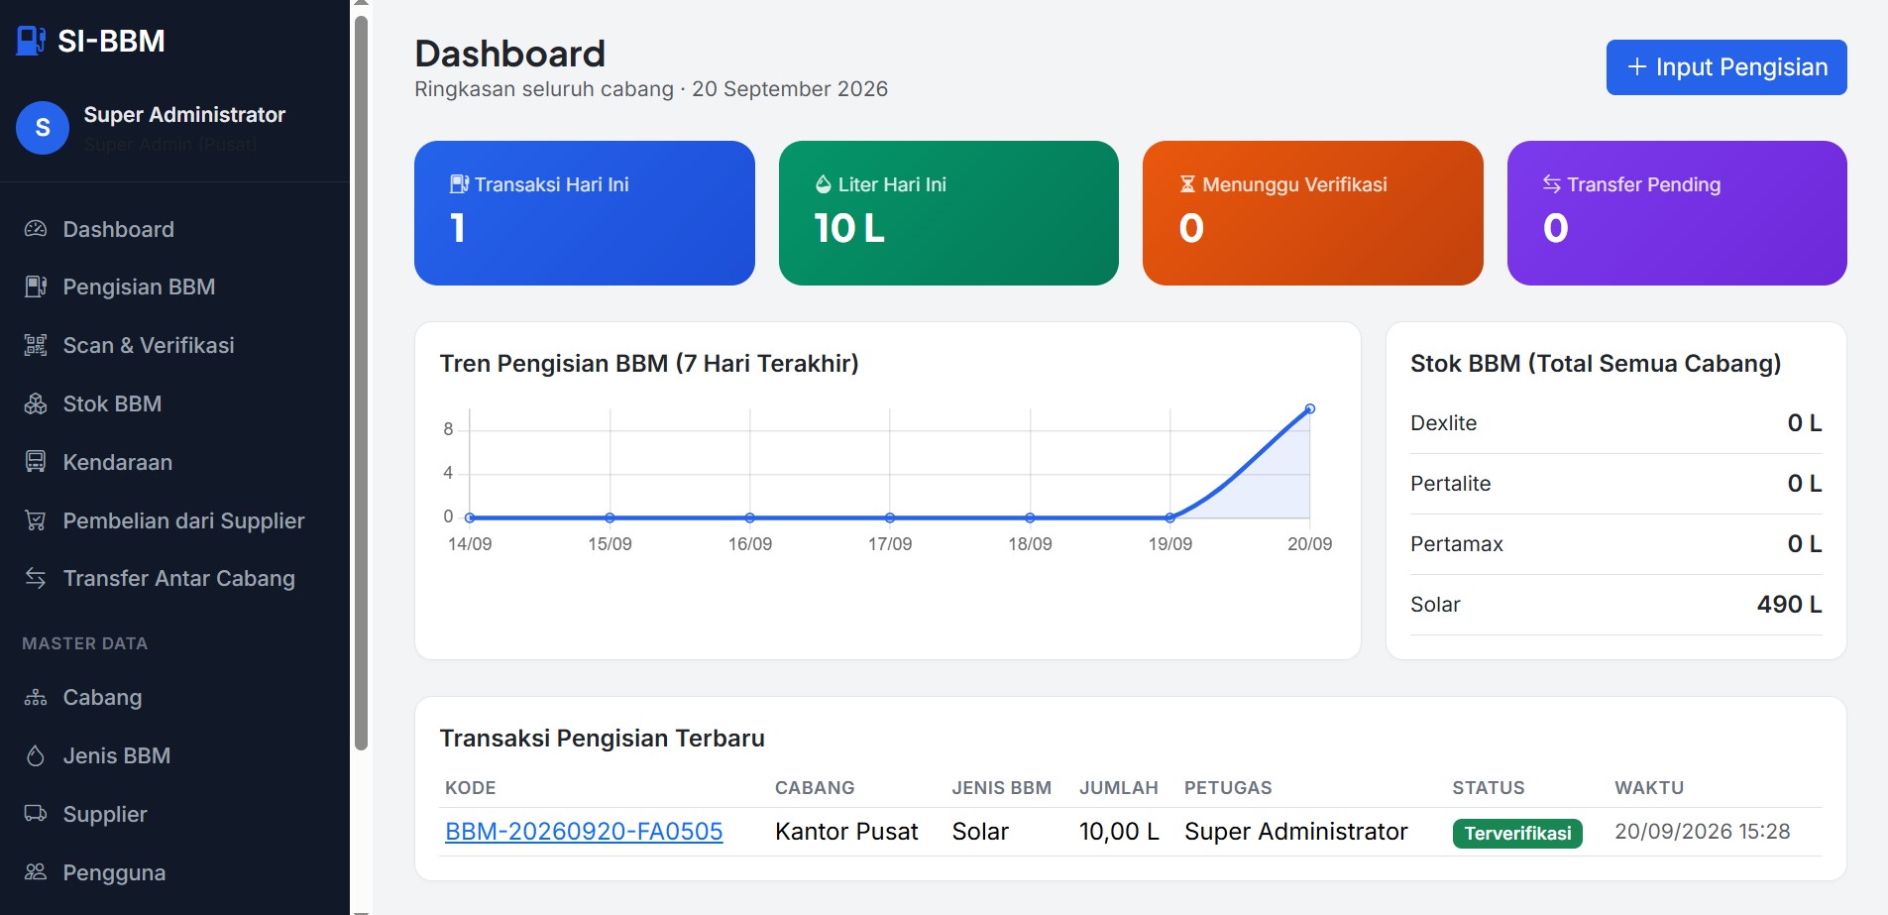The height and width of the screenshot is (915, 1888).
Task: Click the JENIS BBM column header
Action: [1001, 788]
